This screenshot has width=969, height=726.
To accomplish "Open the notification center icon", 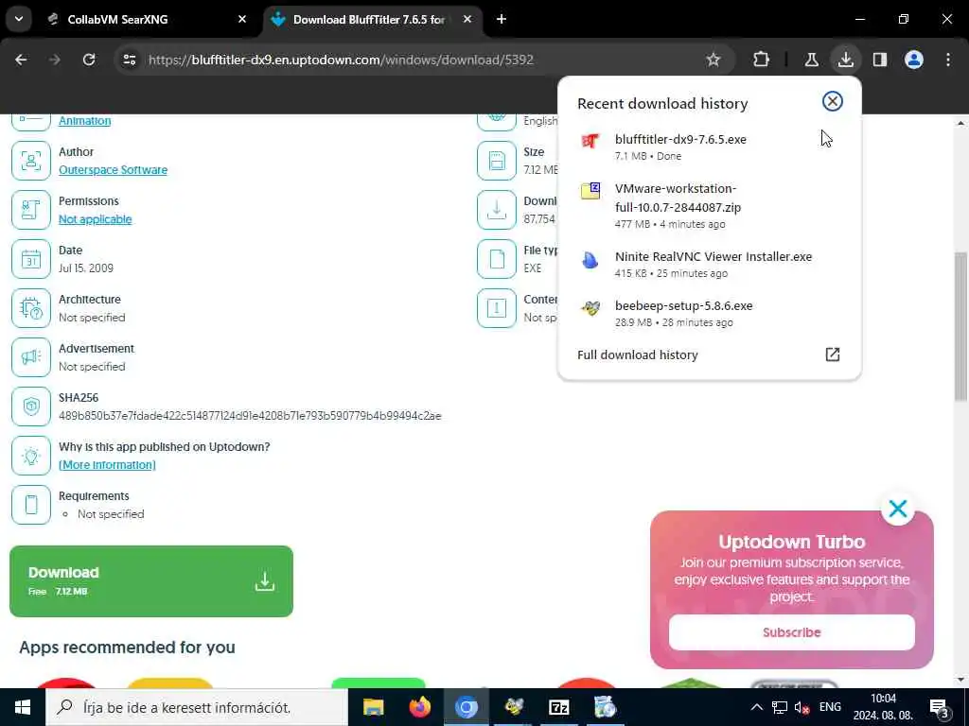I will click(940, 707).
